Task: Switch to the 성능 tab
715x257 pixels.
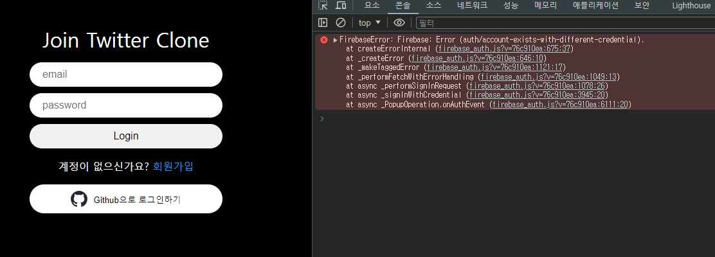Action: (511, 6)
